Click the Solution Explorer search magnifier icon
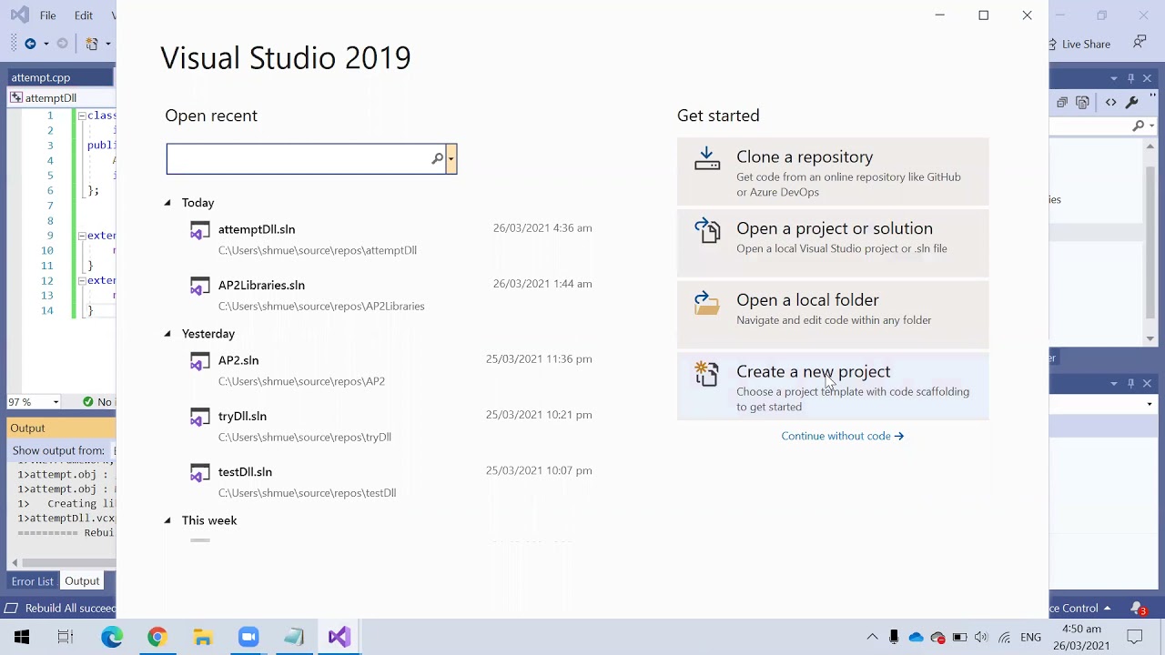 tap(1139, 126)
